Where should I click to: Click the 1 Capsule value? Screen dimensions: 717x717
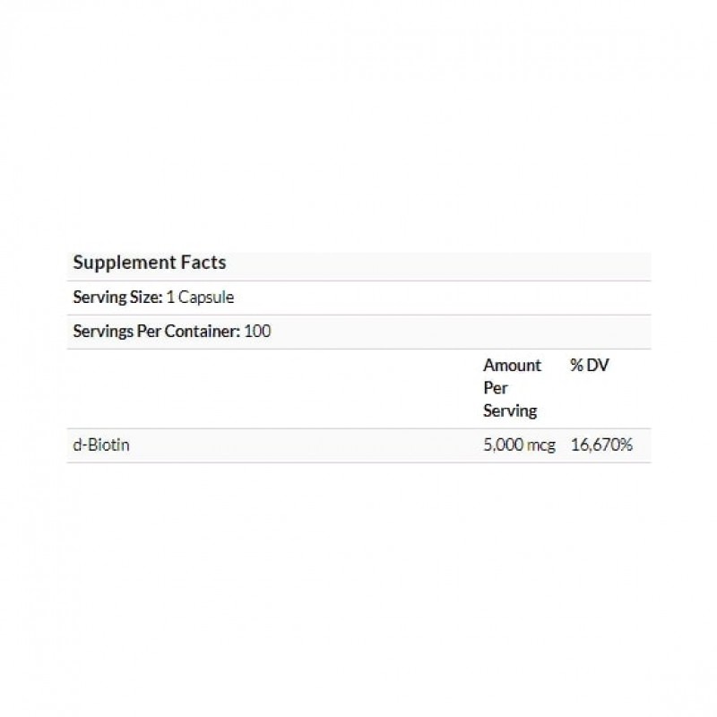pos(200,298)
